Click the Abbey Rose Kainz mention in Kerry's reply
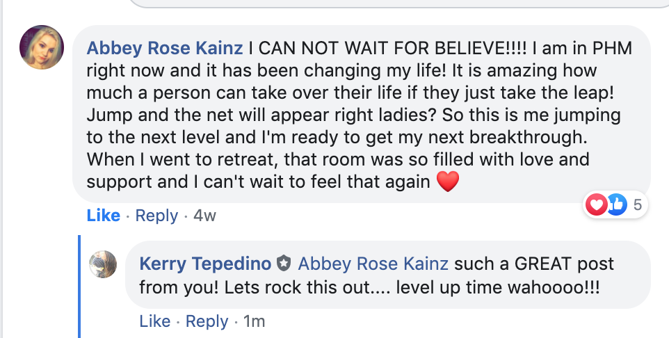The width and height of the screenshot is (669, 338). (373, 264)
